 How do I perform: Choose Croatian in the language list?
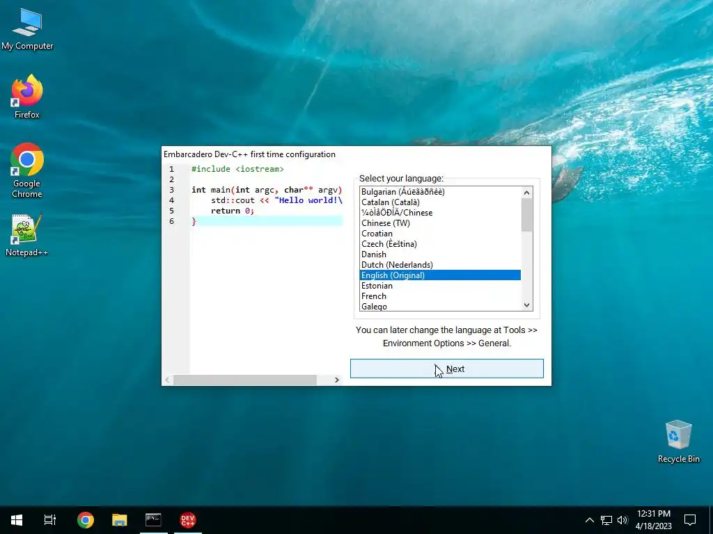(440, 234)
